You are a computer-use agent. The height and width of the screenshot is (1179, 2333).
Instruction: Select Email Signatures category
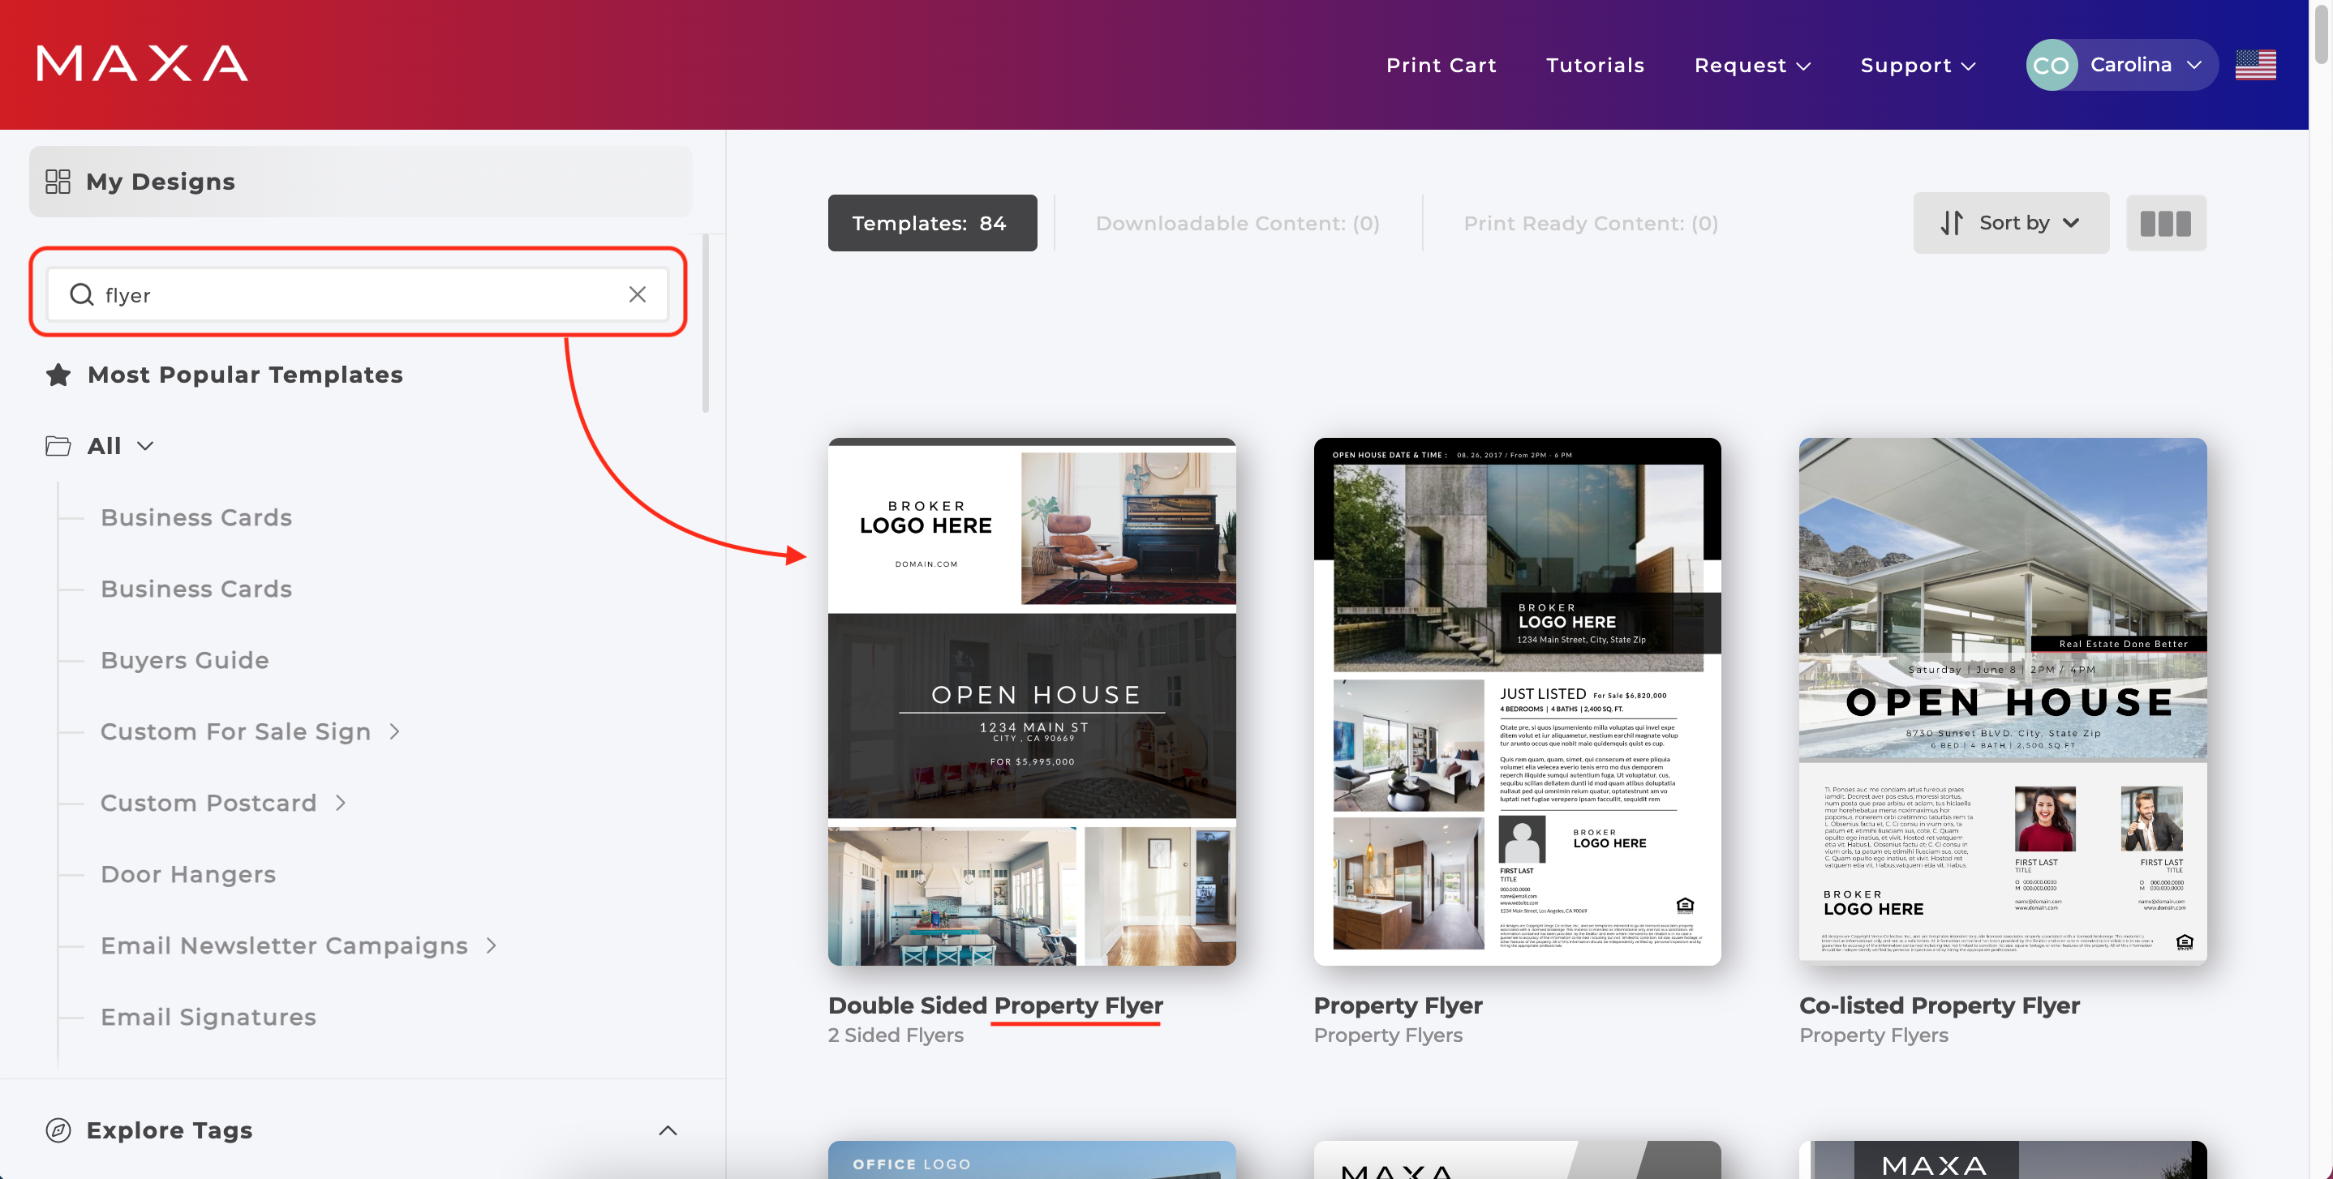[208, 1017]
